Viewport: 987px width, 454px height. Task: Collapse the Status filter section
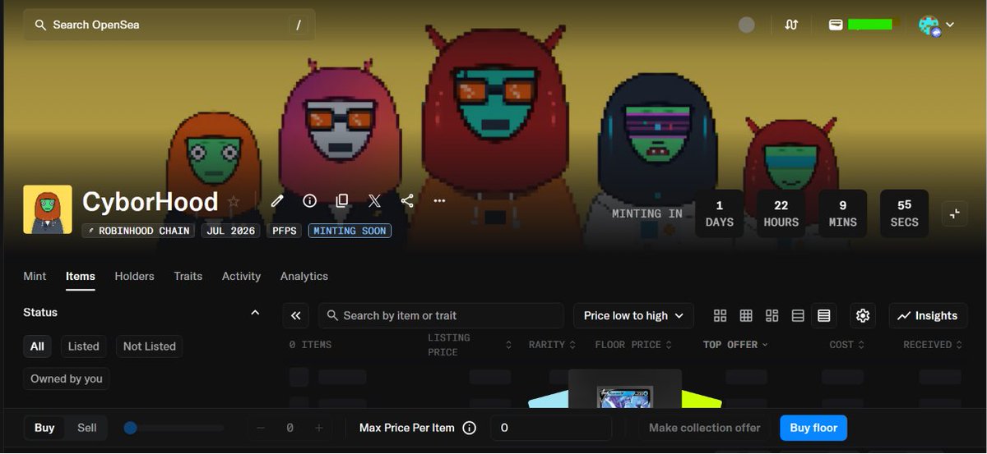[255, 313]
